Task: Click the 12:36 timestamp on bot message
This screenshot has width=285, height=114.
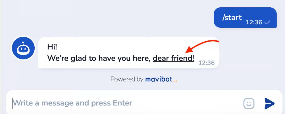Action: (206, 63)
